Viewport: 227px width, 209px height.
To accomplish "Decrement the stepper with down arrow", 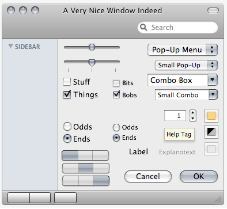I will tap(193, 119).
